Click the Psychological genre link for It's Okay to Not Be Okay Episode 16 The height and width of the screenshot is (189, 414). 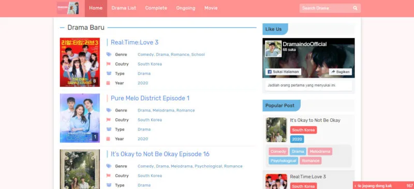209,166
